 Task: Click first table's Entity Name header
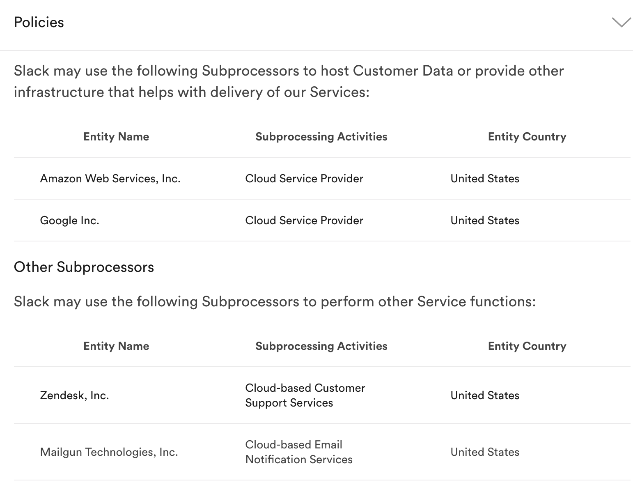(x=116, y=137)
